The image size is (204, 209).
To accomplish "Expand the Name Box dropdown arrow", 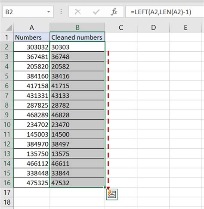I will (x=49, y=12).
